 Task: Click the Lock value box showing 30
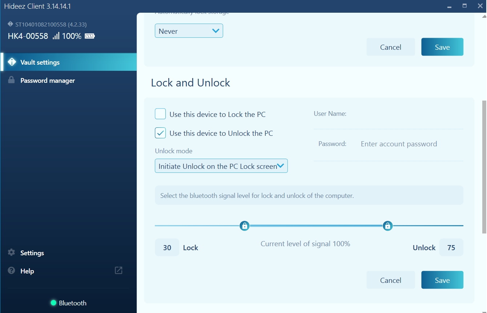tap(167, 247)
